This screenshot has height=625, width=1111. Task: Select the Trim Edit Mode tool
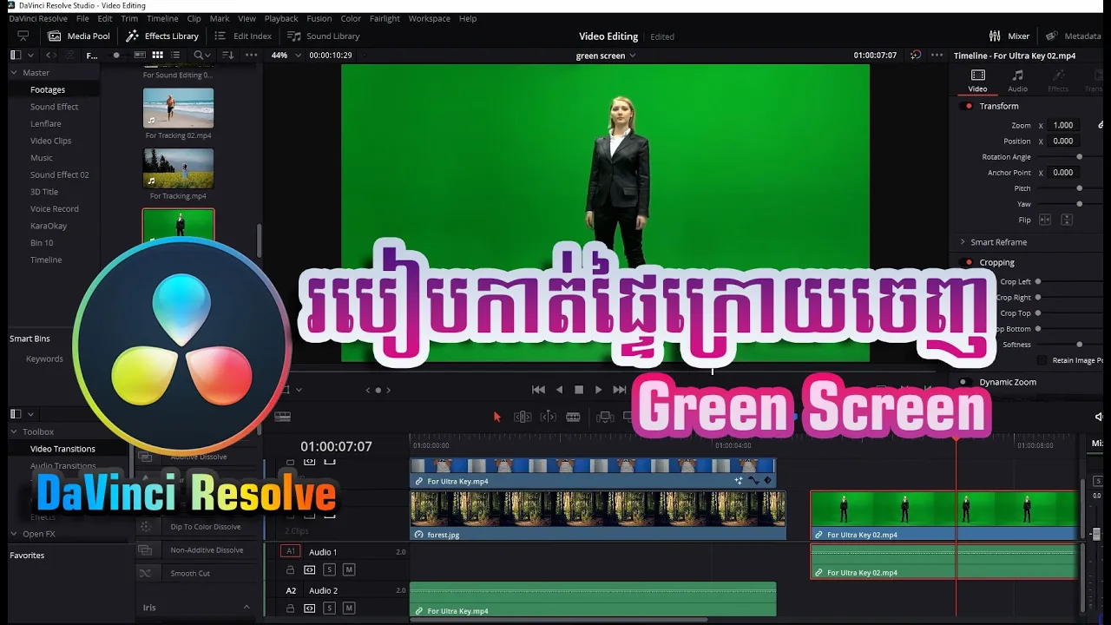coord(522,417)
